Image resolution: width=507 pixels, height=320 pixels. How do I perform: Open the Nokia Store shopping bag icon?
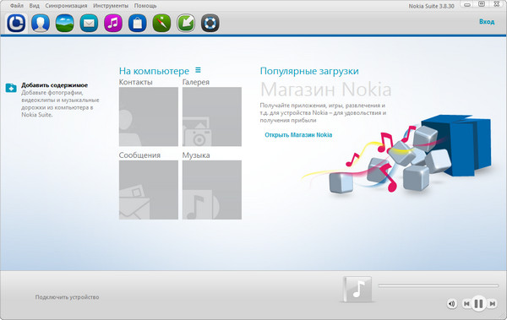[x=138, y=24]
